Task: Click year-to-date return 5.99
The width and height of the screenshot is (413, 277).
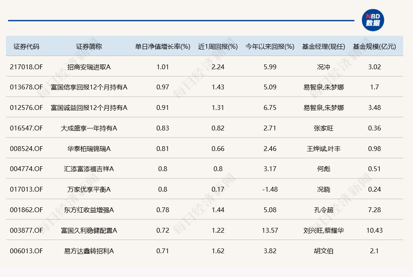Action: click(x=270, y=67)
